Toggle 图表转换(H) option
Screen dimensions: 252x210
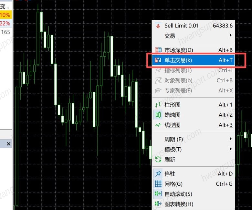(x=194, y=204)
